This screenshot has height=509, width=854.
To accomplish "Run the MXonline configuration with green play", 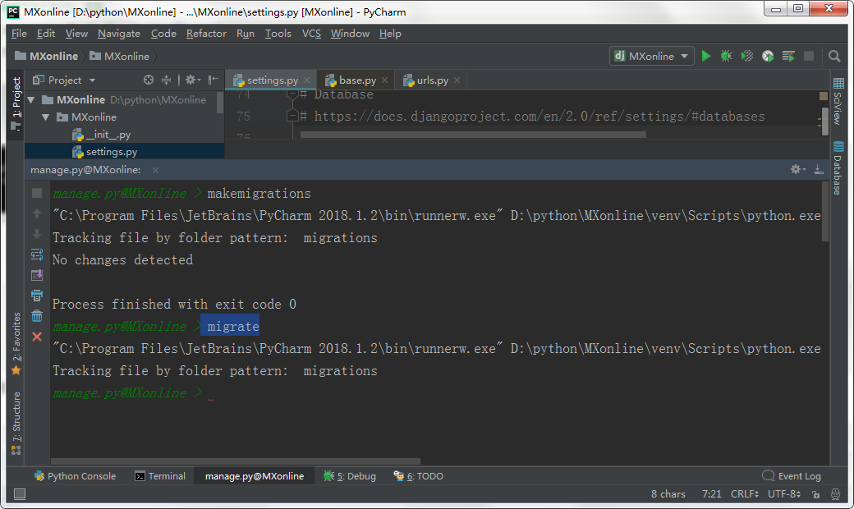I will click(706, 56).
